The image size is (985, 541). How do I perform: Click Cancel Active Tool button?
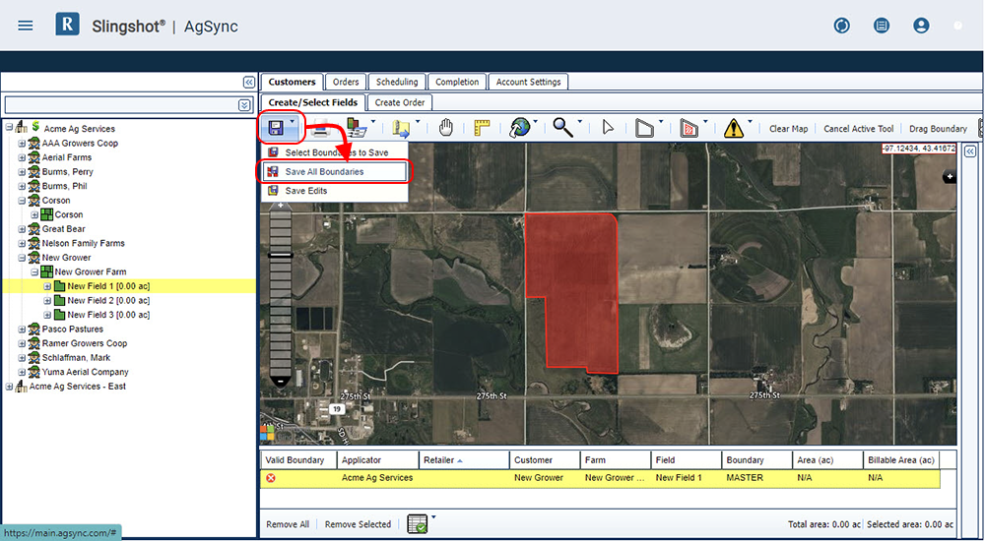(x=858, y=129)
